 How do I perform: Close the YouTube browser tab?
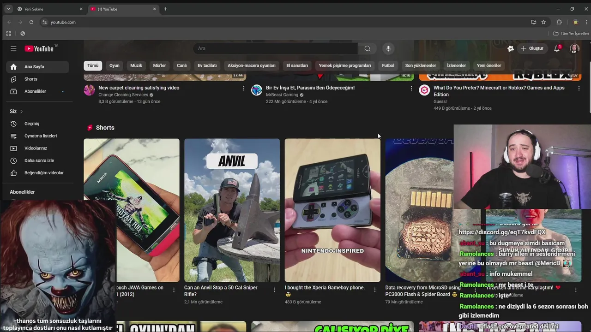(155, 9)
